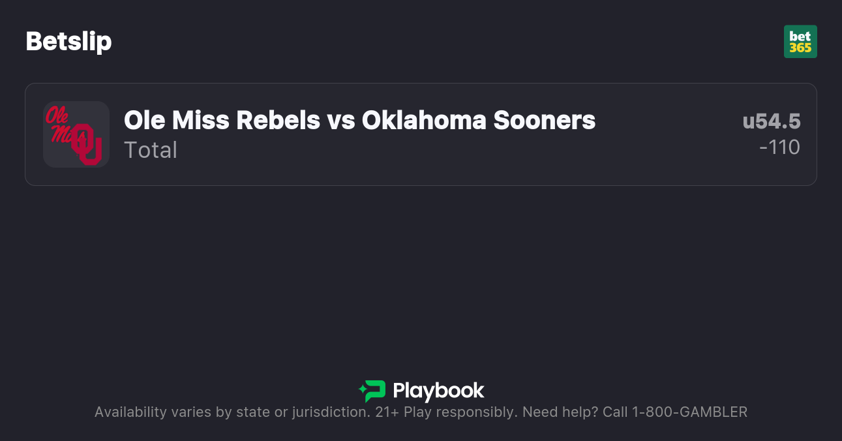Open the team logos thumbnail tile
The image size is (842, 441).
(76, 134)
